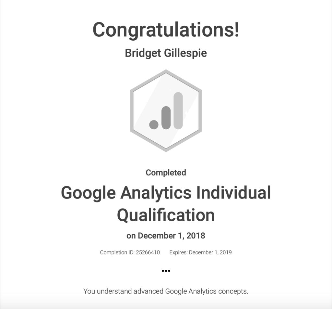This screenshot has height=309, width=332.
Task: Click the Completed label
Action: point(166,173)
